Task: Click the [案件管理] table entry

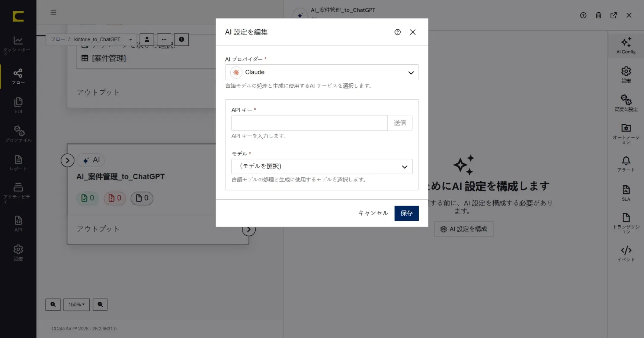Action: click(x=104, y=58)
